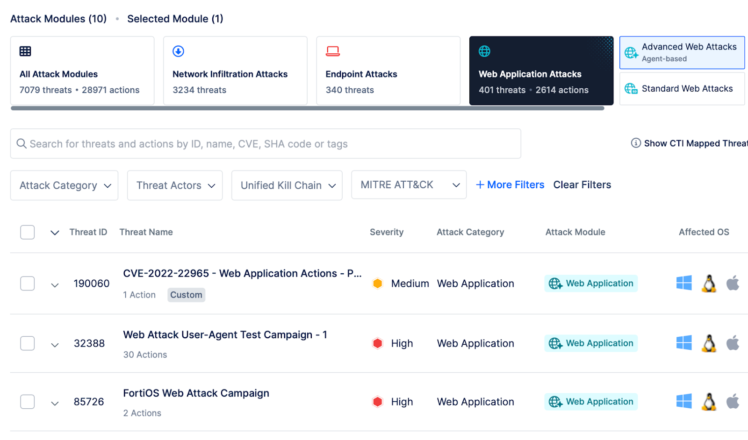Click the More Filters link
This screenshot has height=440, width=748.
(510, 185)
